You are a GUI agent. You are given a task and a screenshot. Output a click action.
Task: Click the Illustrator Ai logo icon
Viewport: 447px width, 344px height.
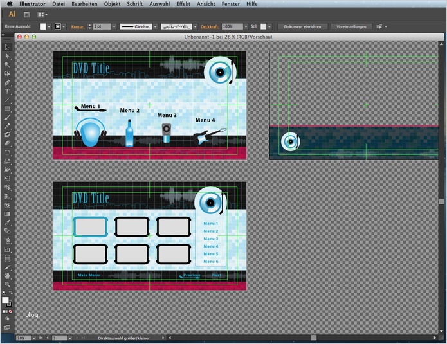[12, 14]
